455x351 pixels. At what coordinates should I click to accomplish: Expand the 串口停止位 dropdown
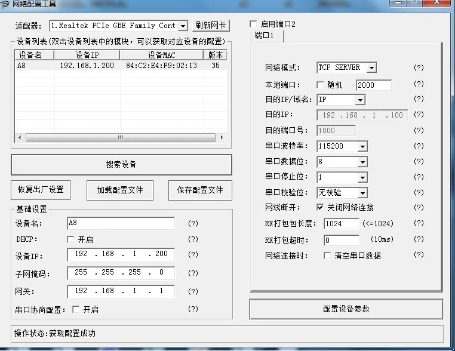[362, 177]
